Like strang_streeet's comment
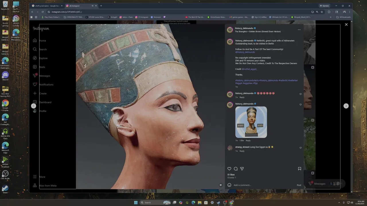The image size is (367, 206). point(300,148)
